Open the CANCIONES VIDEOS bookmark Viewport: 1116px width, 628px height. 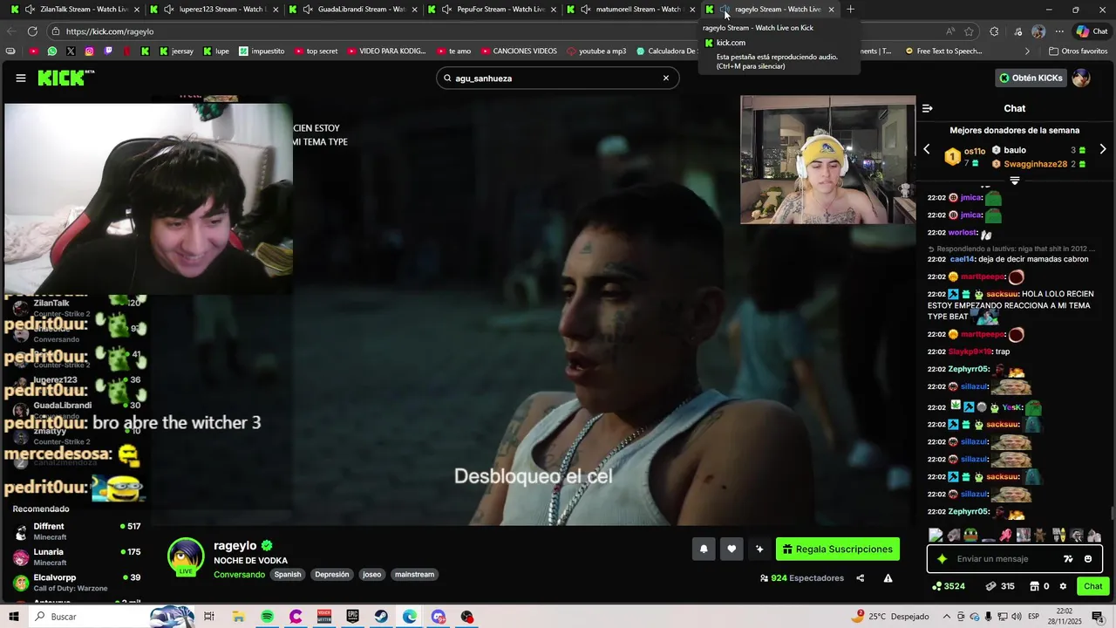[518, 51]
